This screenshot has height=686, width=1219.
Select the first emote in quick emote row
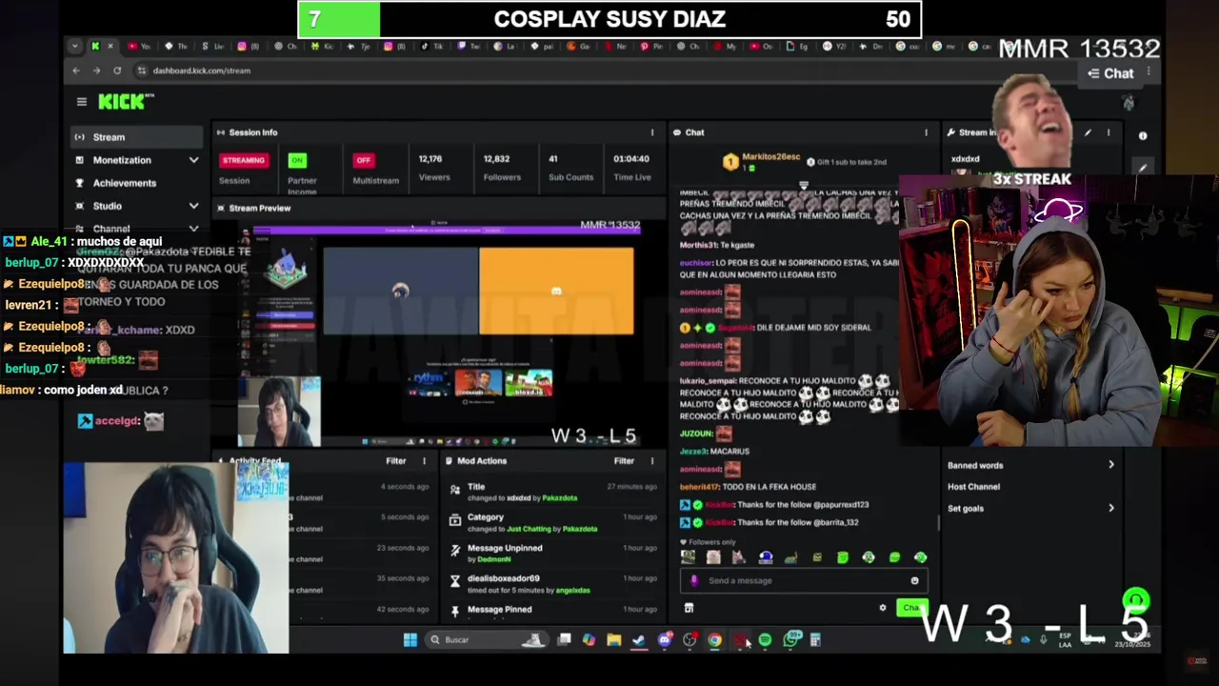pyautogui.click(x=688, y=557)
